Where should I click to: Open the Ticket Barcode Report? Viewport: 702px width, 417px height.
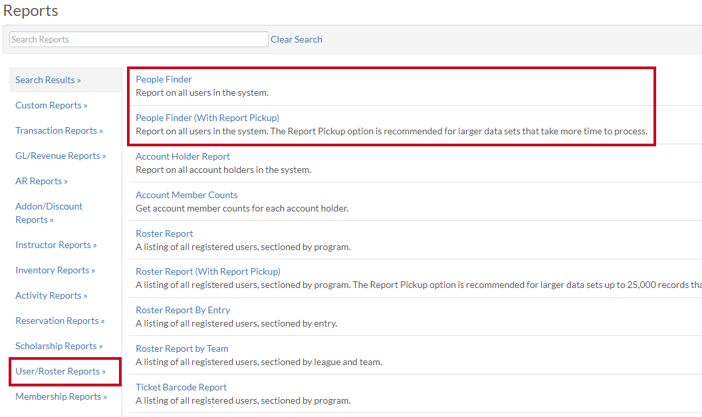click(x=181, y=387)
